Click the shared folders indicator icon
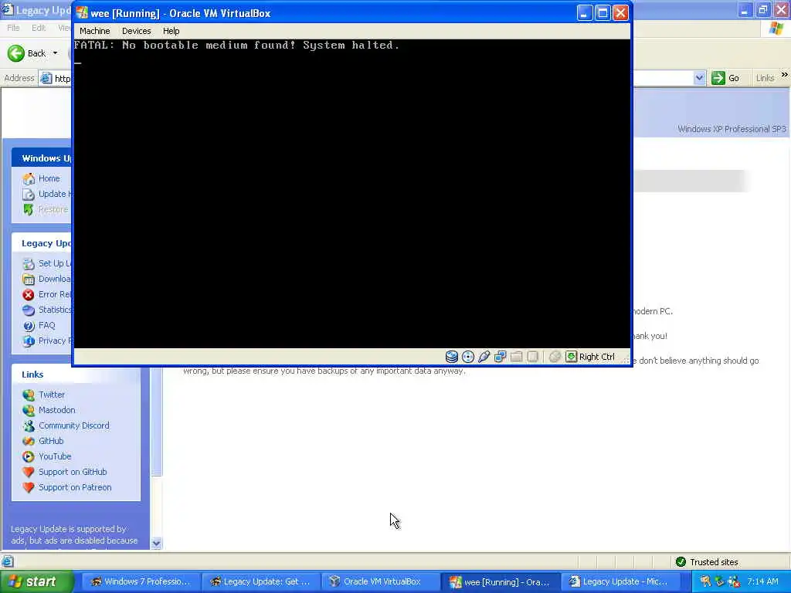791x593 pixels. [516, 357]
